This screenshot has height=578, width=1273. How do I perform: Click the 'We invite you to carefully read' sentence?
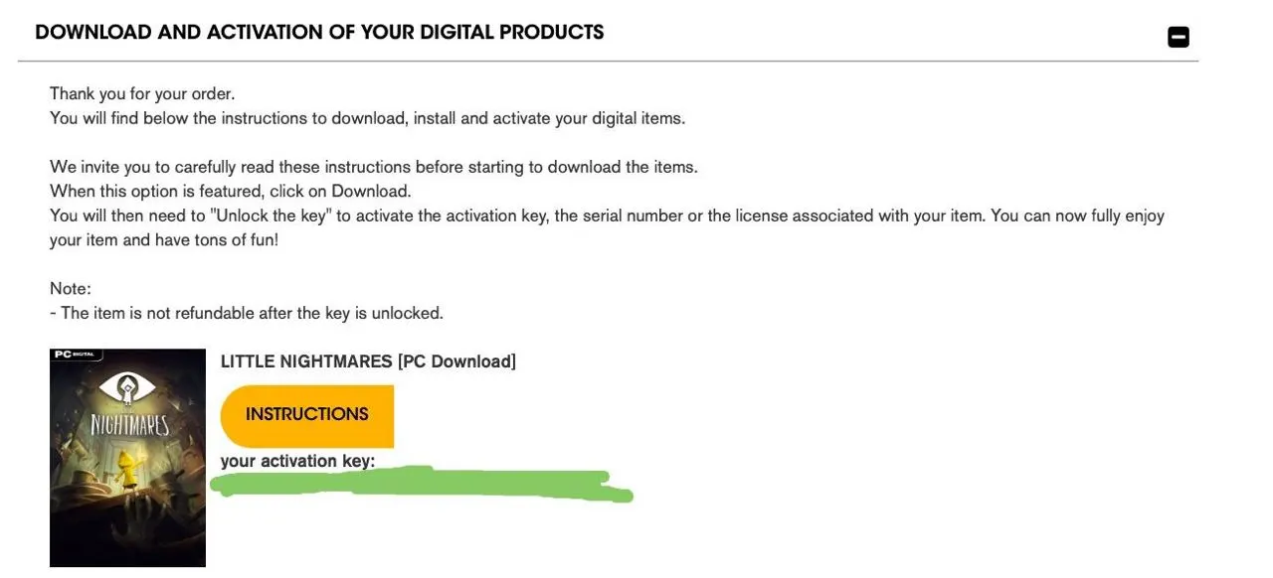pyautogui.click(x=374, y=167)
